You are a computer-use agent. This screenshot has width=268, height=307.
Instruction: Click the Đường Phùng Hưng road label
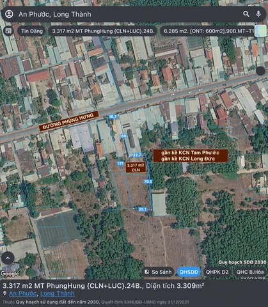pos(68,121)
